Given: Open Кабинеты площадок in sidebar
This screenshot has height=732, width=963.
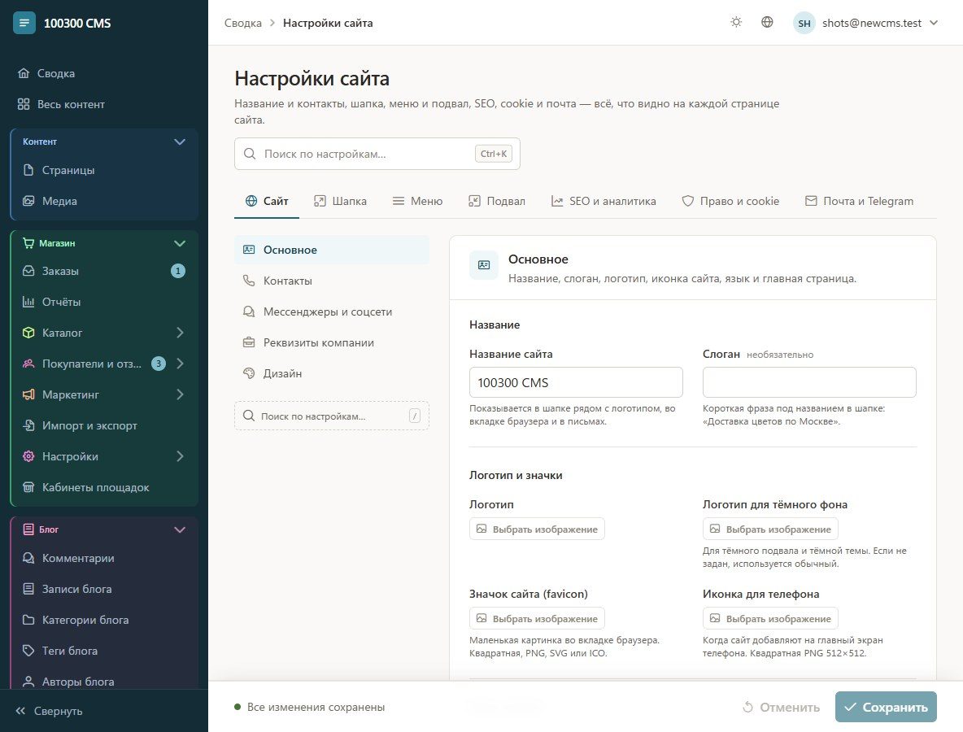Looking at the screenshot, I should coord(104,487).
